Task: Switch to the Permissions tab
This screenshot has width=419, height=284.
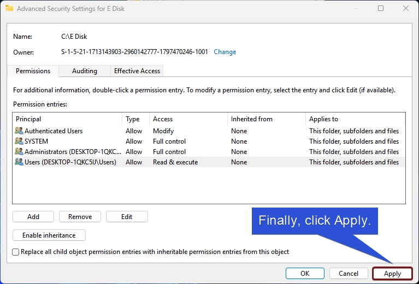Action: [x=33, y=71]
